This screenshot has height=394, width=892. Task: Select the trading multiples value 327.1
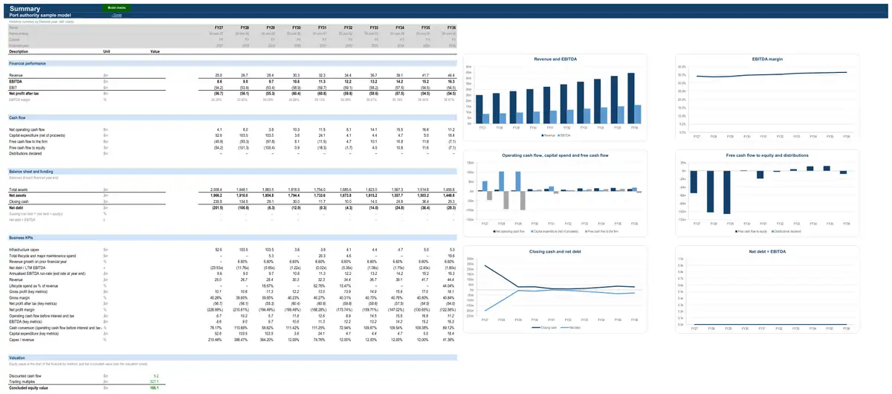(155, 382)
